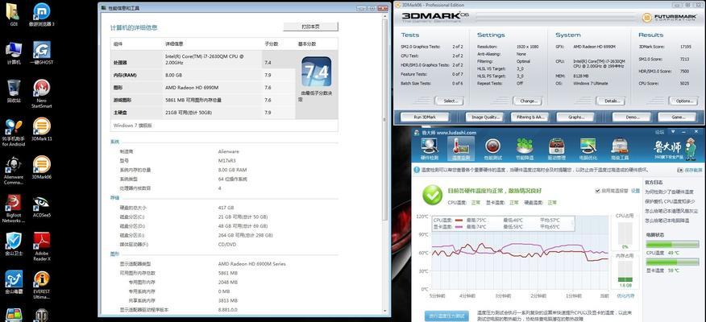
Task: Open the 论坛 forum link in Ludashi
Action: 659,132
